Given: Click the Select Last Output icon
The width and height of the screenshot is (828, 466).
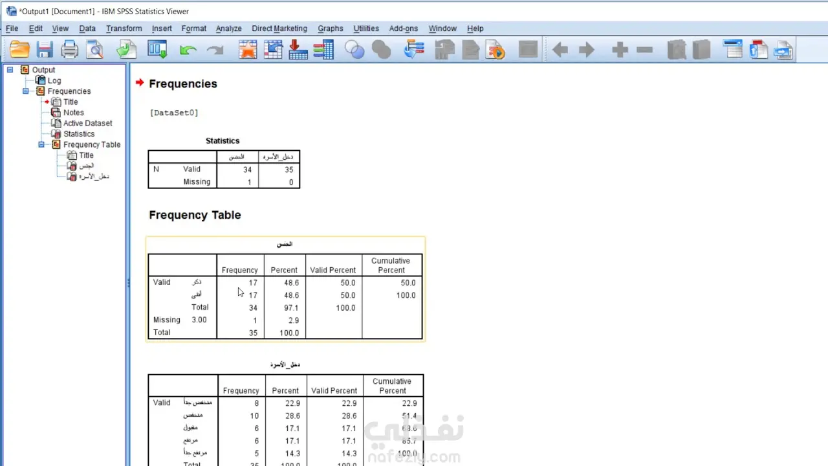Looking at the screenshot, I should 414,50.
